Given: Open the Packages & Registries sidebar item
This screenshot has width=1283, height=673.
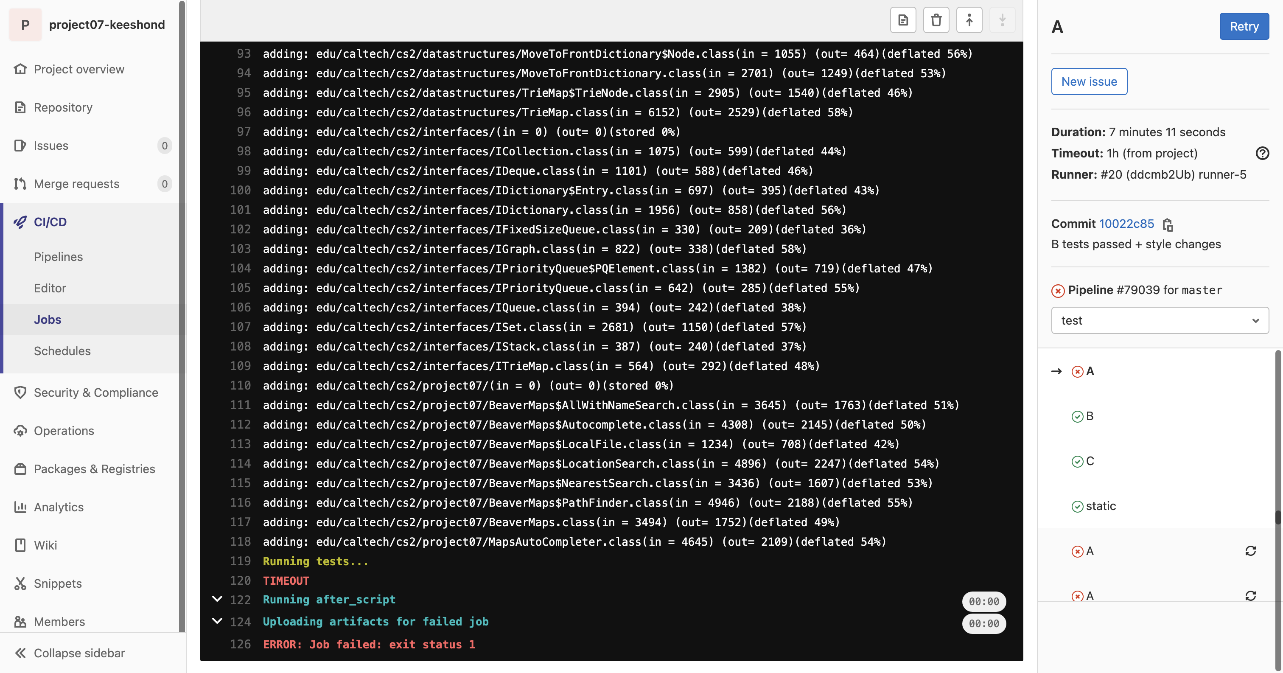Looking at the screenshot, I should (94, 469).
